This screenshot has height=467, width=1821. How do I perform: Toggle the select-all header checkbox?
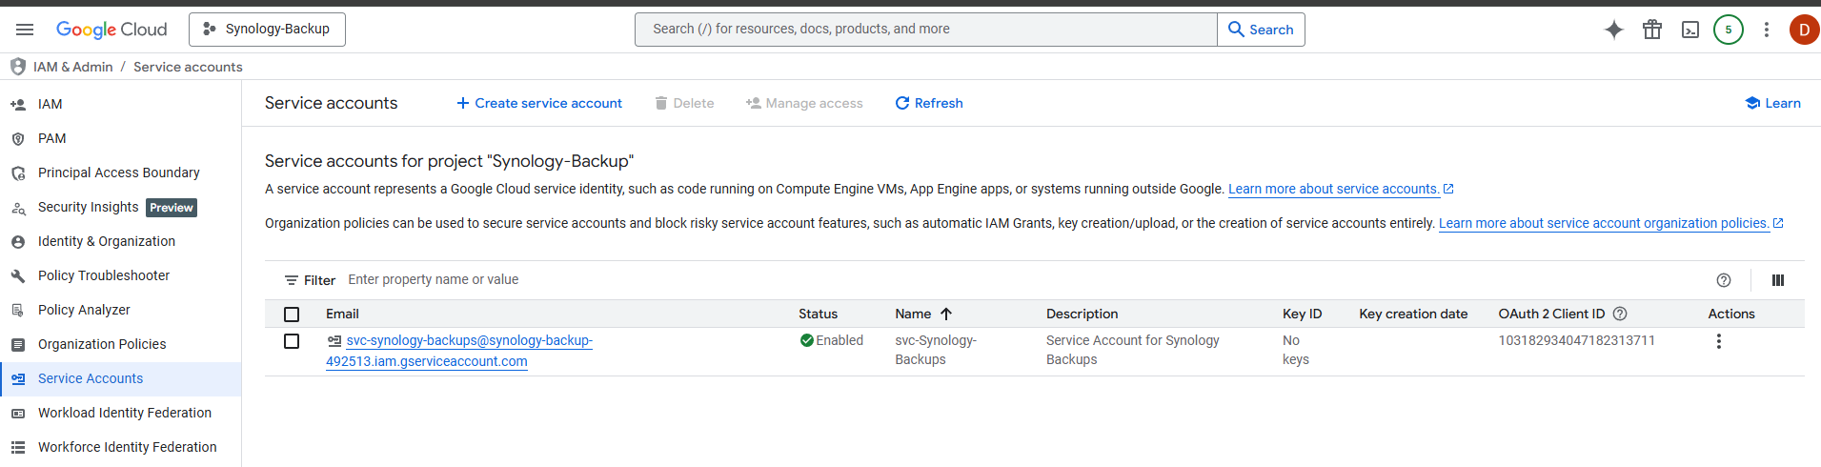(292, 315)
